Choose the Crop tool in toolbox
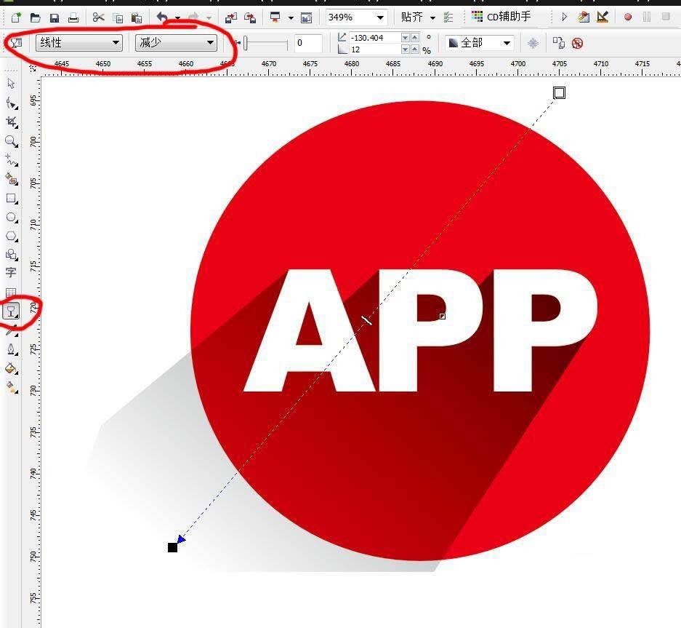 11,122
